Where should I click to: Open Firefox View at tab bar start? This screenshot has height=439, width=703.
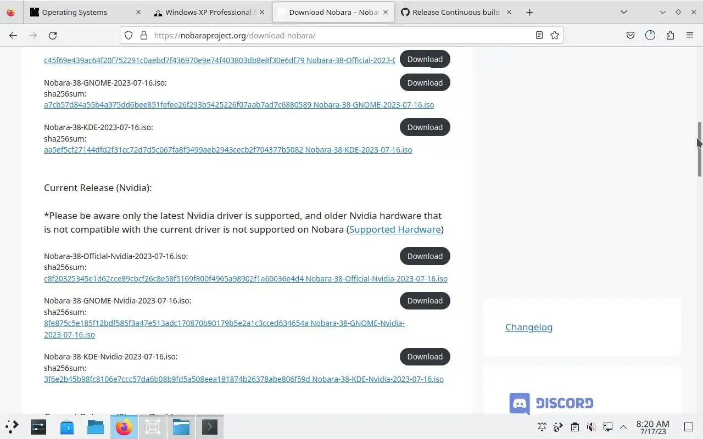[10, 12]
